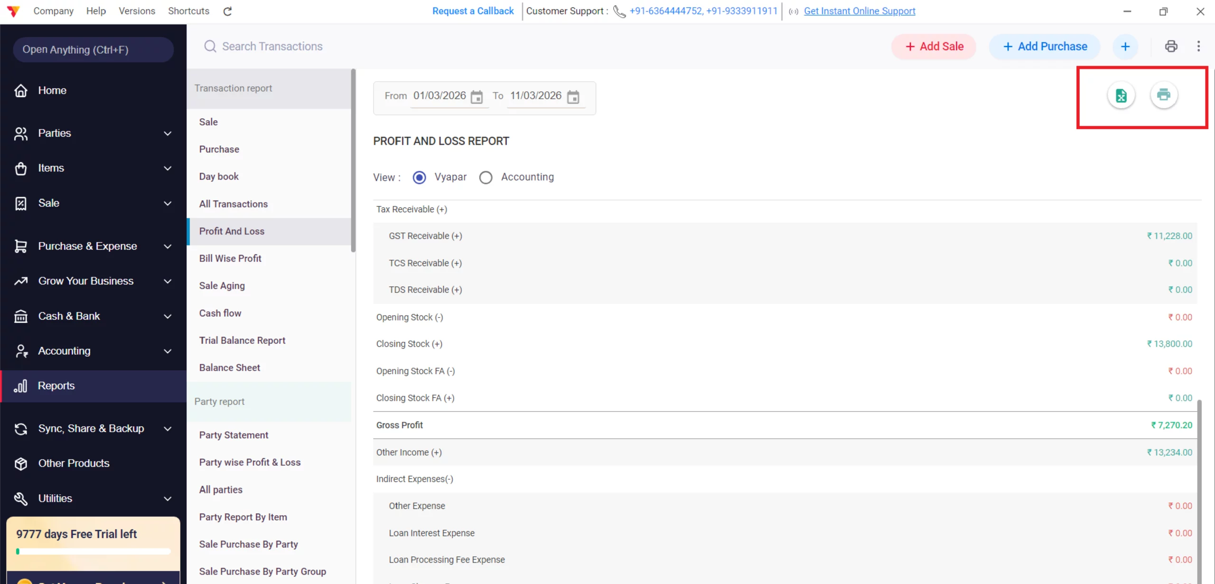Click the Add Sale button
This screenshot has height=584, width=1215.
(x=934, y=47)
